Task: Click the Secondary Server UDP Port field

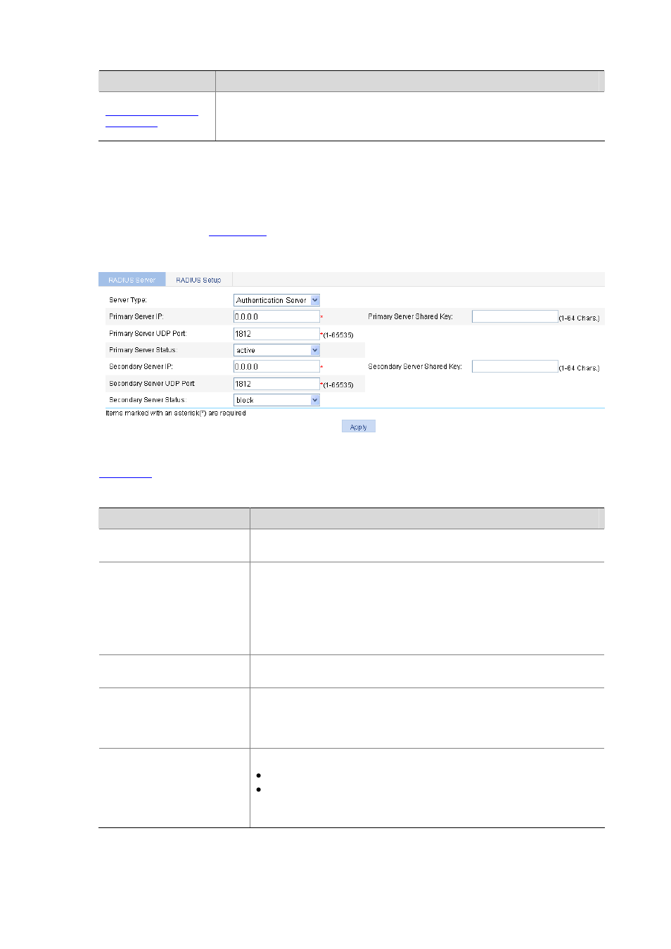Action: (x=276, y=384)
